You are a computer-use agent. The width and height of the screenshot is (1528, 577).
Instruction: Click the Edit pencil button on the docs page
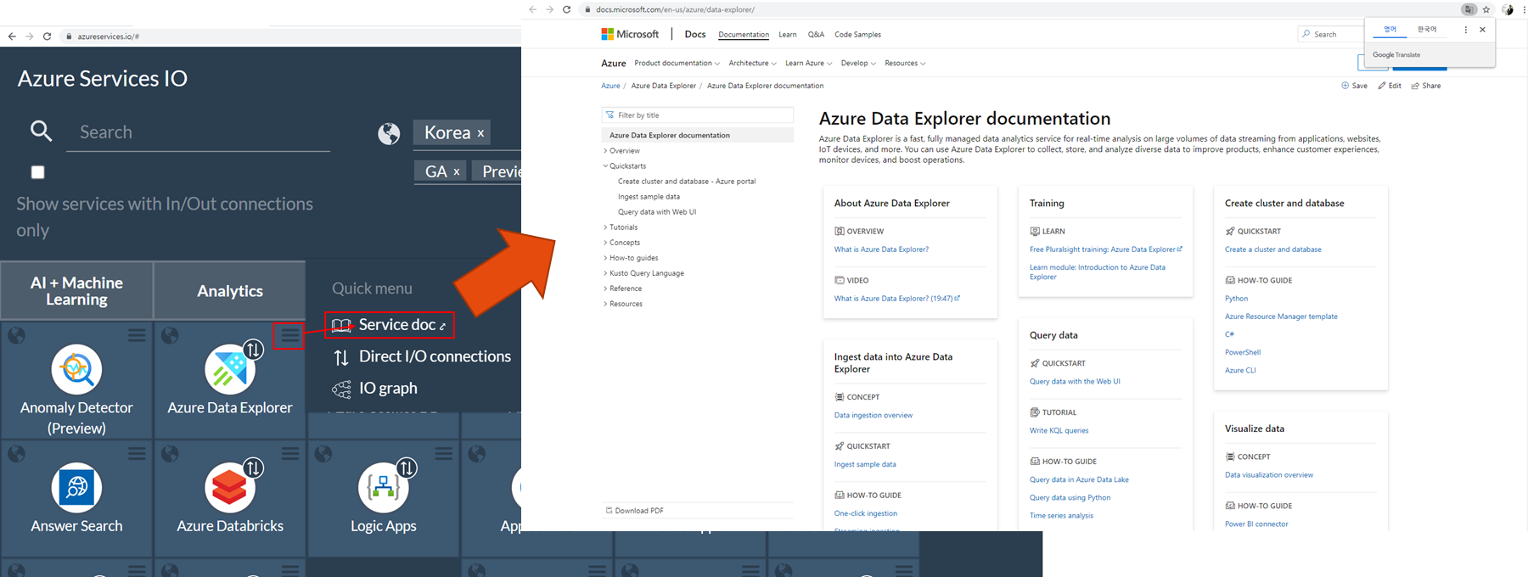pos(1390,86)
